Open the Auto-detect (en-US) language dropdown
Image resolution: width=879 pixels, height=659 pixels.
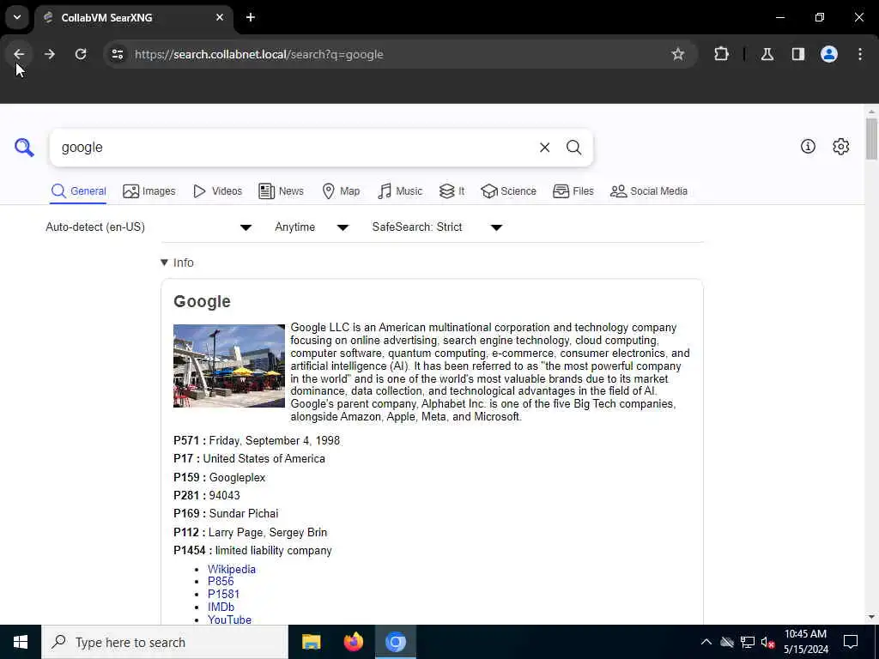pyautogui.click(x=149, y=227)
